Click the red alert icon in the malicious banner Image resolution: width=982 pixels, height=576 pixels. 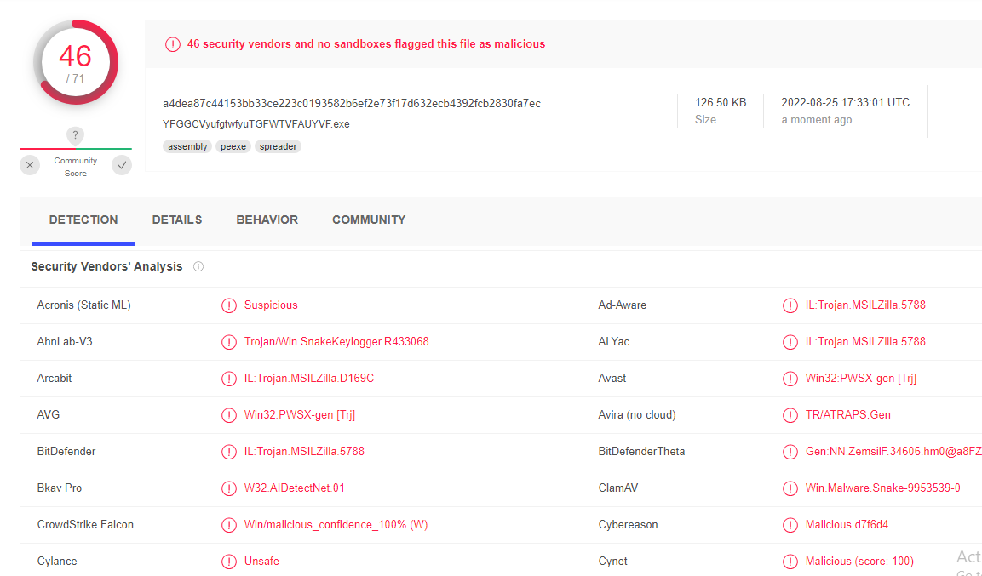click(173, 43)
